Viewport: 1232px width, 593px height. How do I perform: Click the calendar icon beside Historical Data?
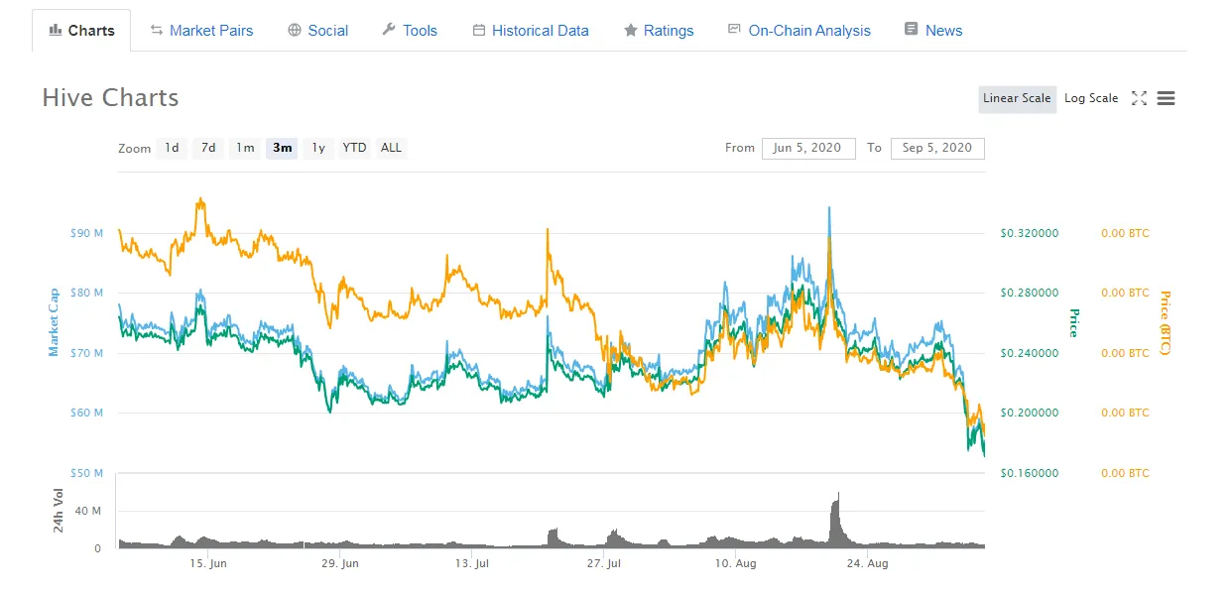479,30
